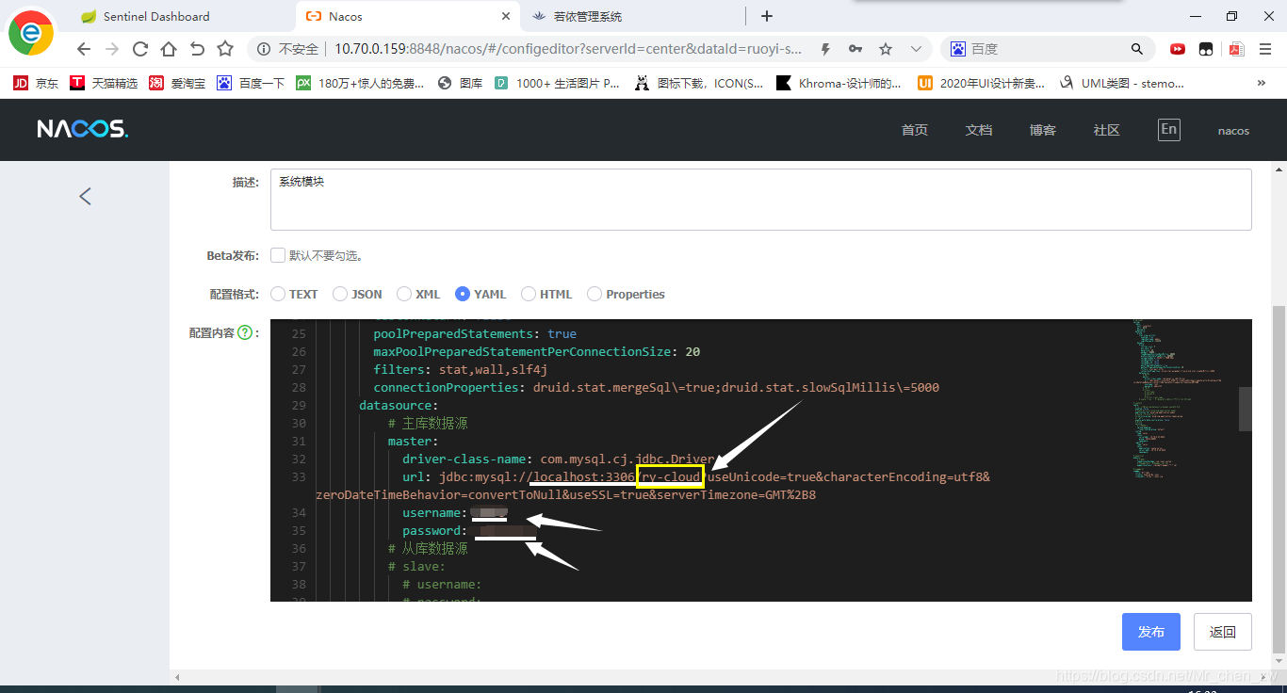Toggle the Beta发布 checkbox

[278, 255]
